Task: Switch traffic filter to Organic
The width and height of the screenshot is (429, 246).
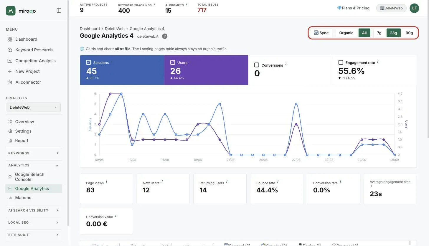Action: click(x=346, y=33)
